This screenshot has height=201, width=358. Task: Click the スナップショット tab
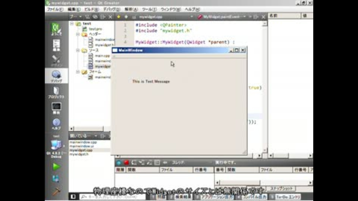pyautogui.click(x=281, y=188)
